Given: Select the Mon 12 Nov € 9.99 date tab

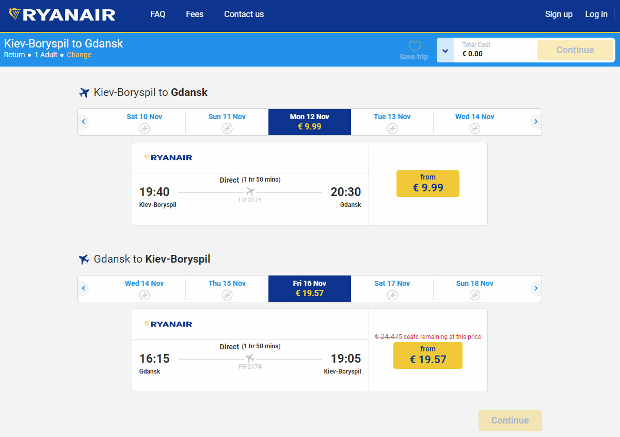Looking at the screenshot, I should [310, 122].
